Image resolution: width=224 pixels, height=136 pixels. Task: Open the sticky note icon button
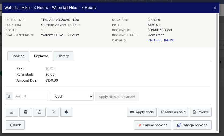(53, 112)
